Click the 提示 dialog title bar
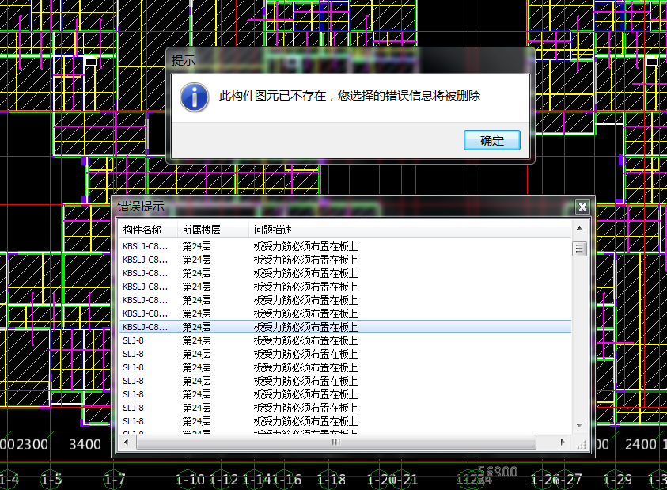This screenshot has height=490, width=667. tap(350, 60)
